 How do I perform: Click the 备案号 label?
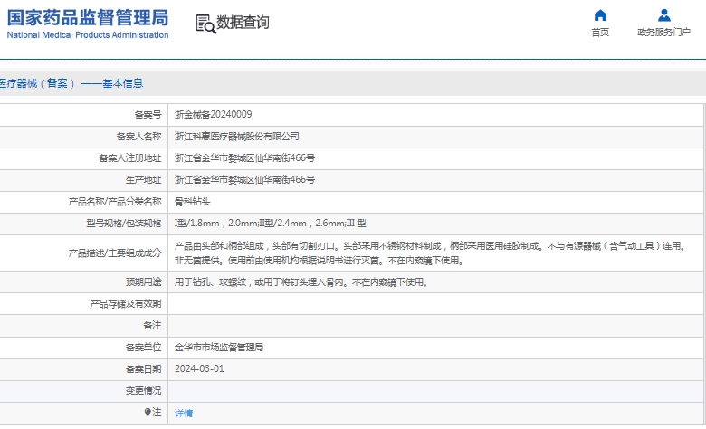point(148,115)
